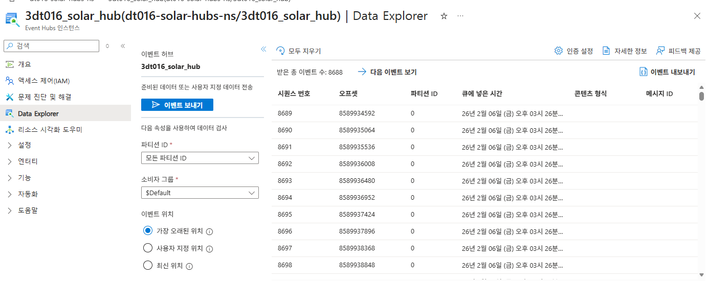Select the row with sequence number 8691
Viewport: 708px width, 281px height.
pyautogui.click(x=485, y=147)
